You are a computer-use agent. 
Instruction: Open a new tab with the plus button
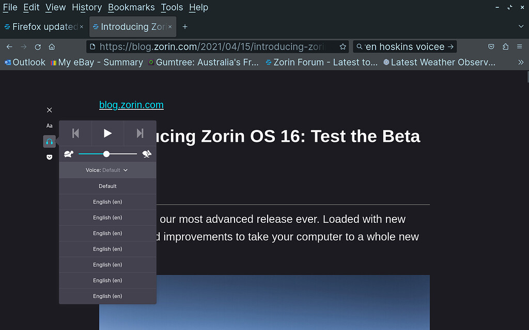pyautogui.click(x=185, y=27)
